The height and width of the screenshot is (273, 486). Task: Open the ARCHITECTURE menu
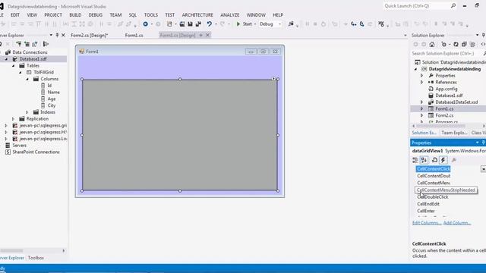pos(197,15)
